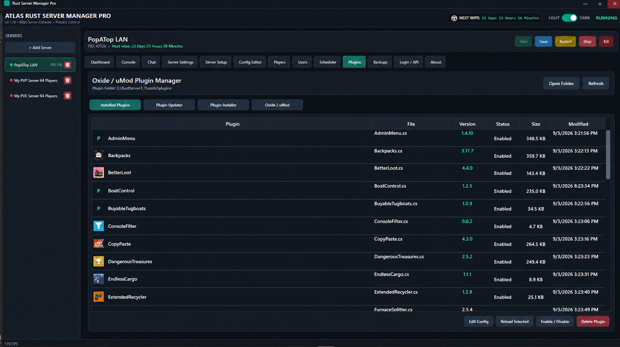Screen dimensions: 620x347
Task: Switch to Plugin Installer sub-tab
Action: (223, 105)
